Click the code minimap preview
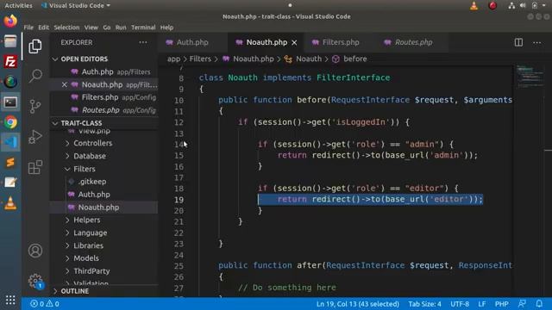 (x=530, y=76)
